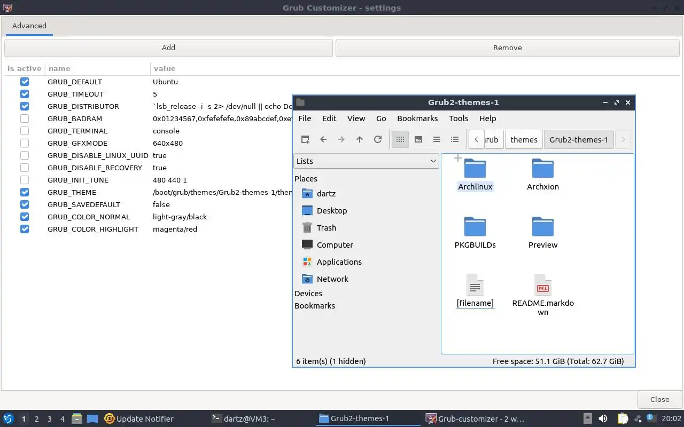Show desktop icon in the taskbar
Viewport: 684px width, 427px height.
pos(92,418)
